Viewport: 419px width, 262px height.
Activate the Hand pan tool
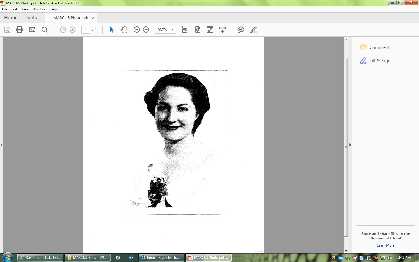124,30
